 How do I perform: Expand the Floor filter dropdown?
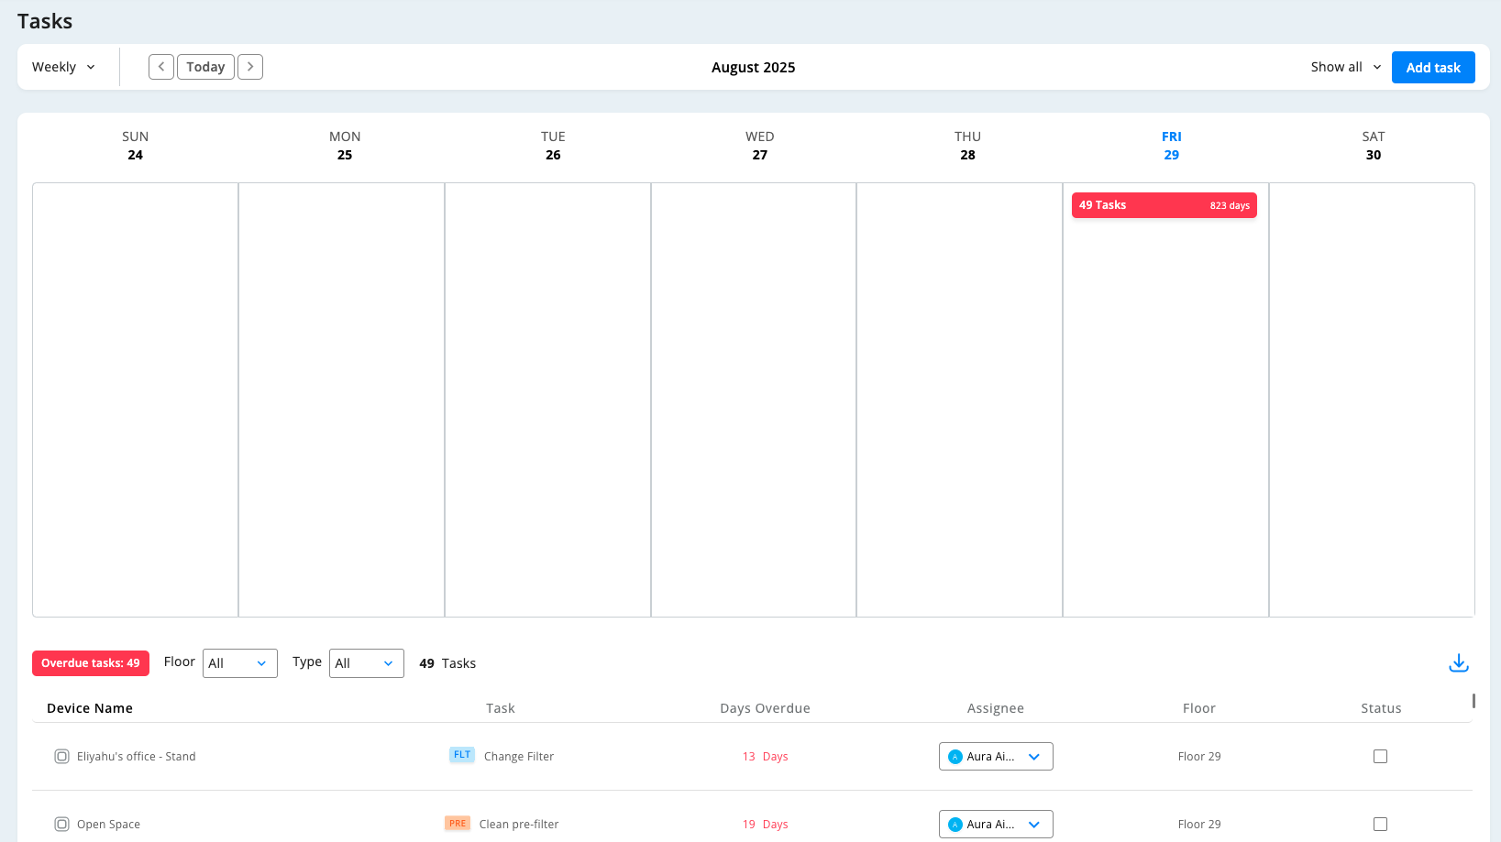(x=239, y=663)
